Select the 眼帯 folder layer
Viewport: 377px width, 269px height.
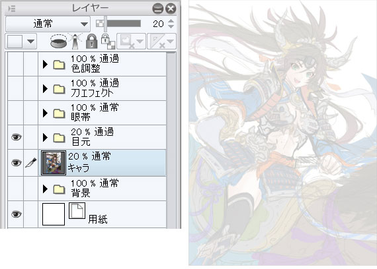coord(102,113)
